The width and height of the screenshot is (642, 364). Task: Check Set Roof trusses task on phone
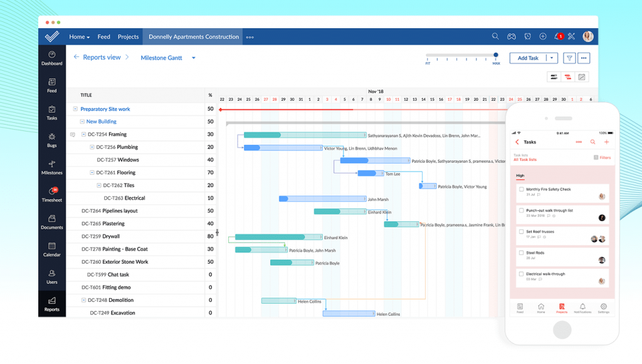[521, 231]
